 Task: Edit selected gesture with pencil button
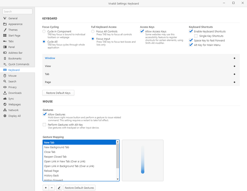[x=59, y=188]
